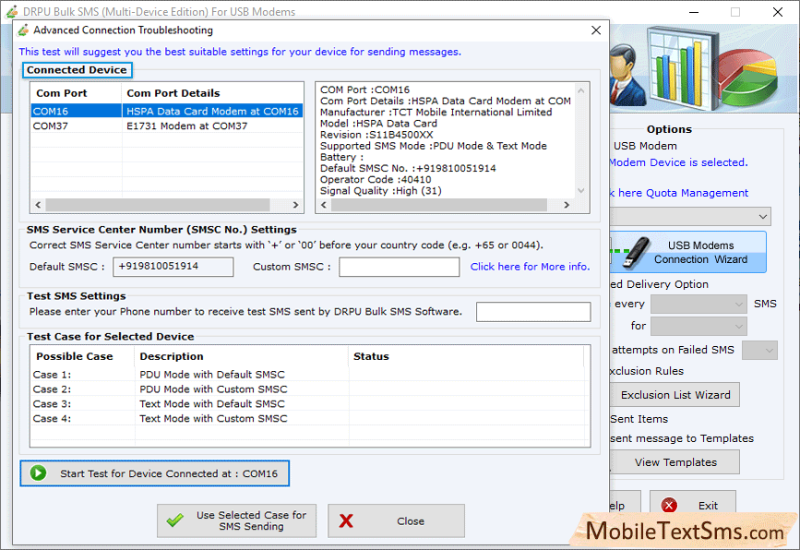Image resolution: width=800 pixels, height=550 pixels.
Task: Click left arrow of Com Port list scrollbar
Action: (x=38, y=205)
